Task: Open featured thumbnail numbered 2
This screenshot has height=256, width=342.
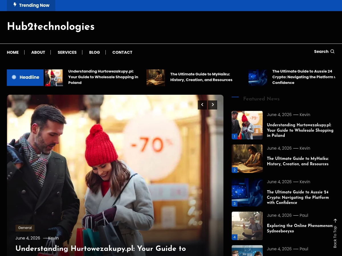Action: pos(247,159)
